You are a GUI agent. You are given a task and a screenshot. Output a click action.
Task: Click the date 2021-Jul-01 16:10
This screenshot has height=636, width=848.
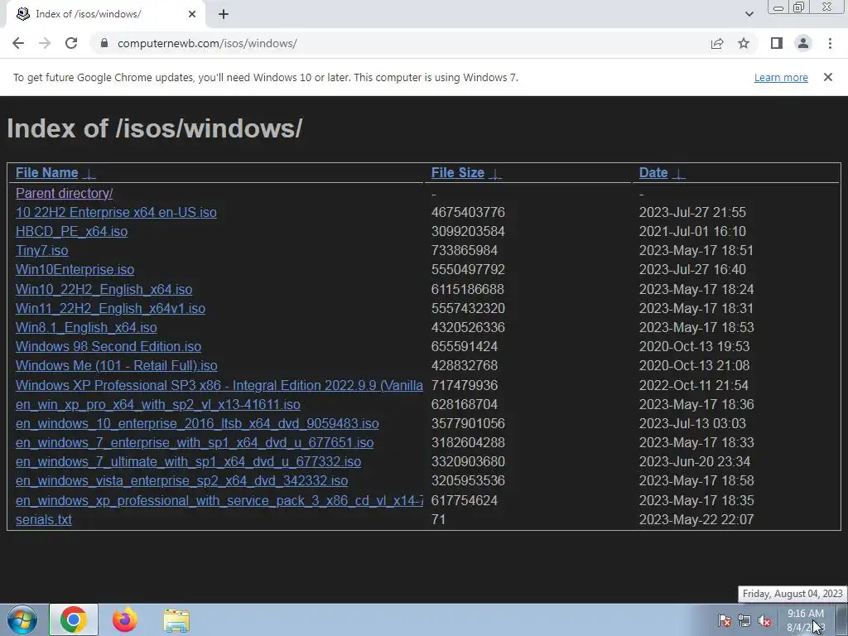pos(692,232)
